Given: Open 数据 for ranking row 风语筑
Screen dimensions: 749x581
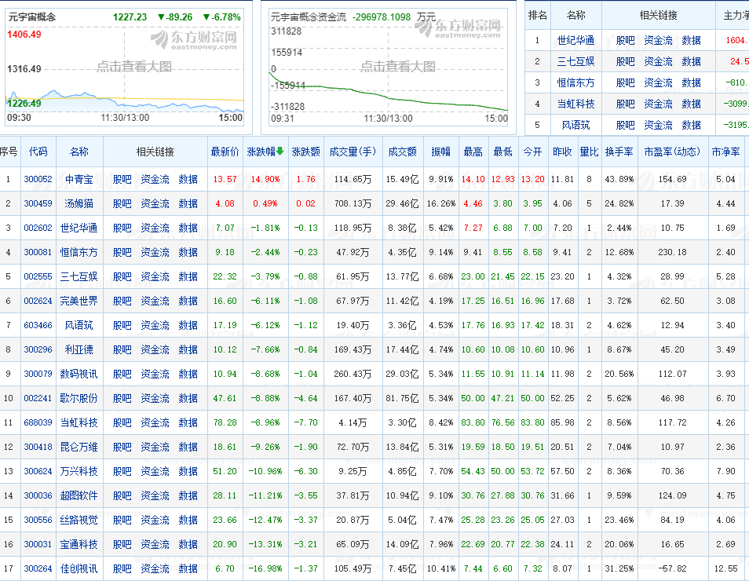Looking at the screenshot, I should pos(691,125).
